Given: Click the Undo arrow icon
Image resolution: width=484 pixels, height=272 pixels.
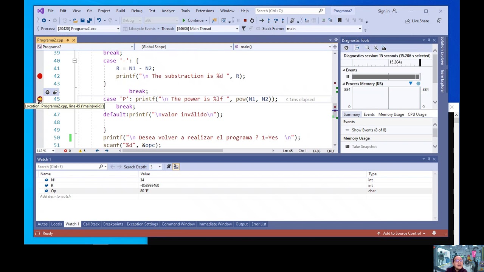Looking at the screenshot, I should click(99, 20).
